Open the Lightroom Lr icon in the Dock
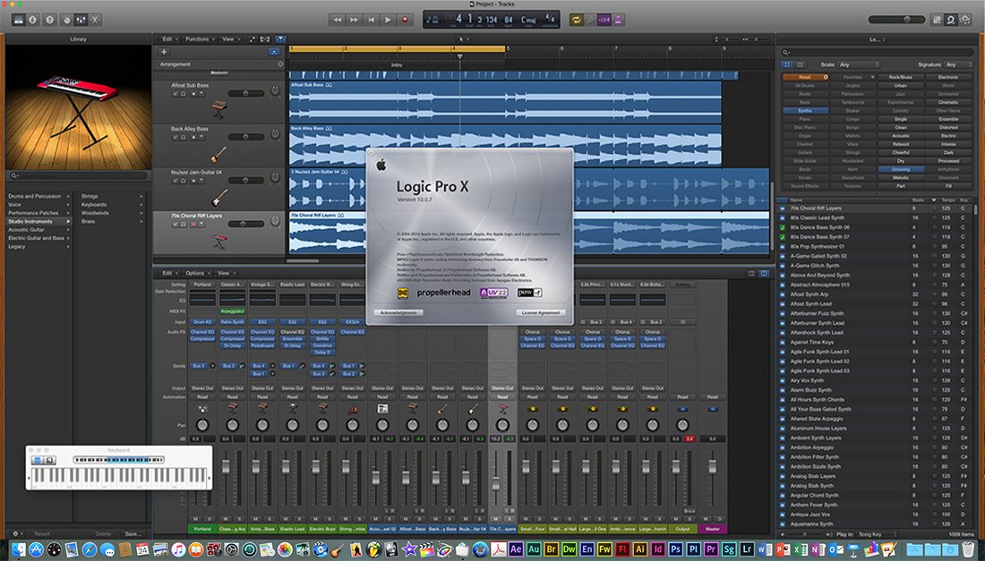This screenshot has width=985, height=561. click(x=746, y=549)
